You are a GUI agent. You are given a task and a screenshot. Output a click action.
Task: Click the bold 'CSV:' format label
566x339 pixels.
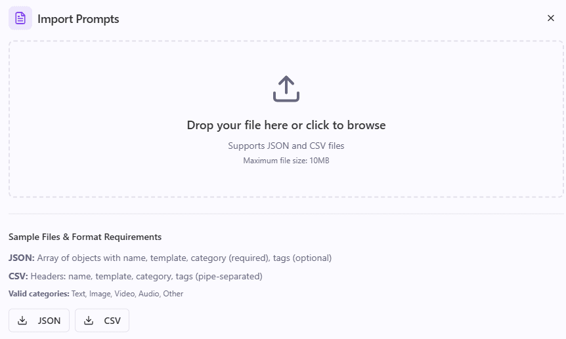click(x=18, y=276)
